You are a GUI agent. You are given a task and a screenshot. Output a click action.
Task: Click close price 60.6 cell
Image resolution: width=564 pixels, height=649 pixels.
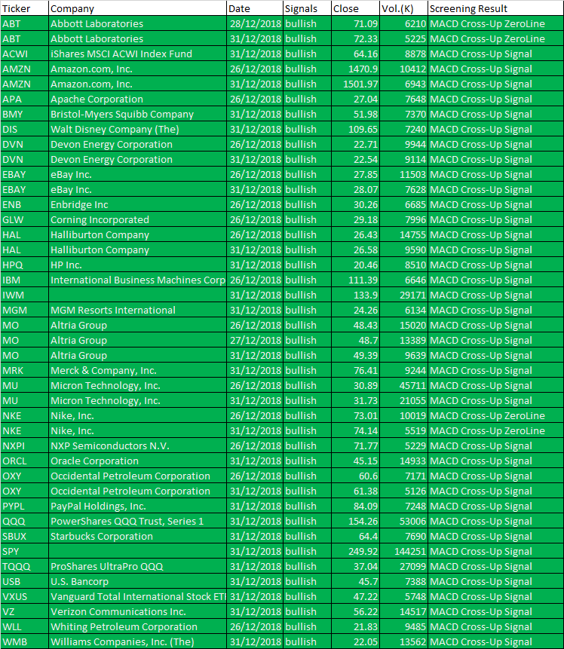click(355, 476)
